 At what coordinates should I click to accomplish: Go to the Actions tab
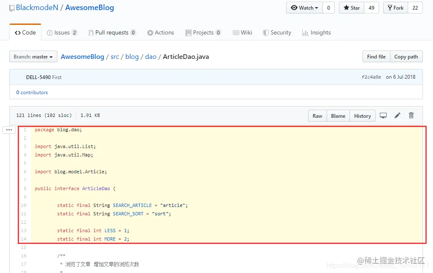tap(161, 32)
